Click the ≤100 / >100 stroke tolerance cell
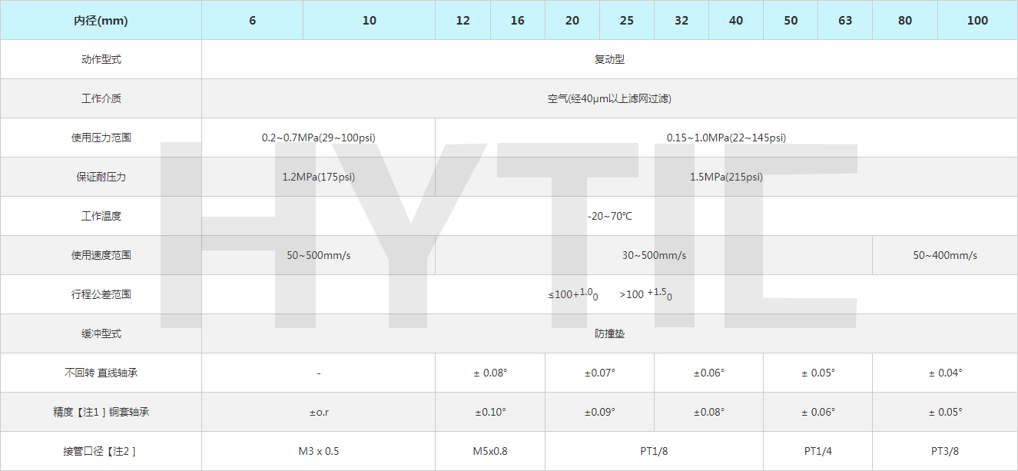This screenshot has width=1018, height=471. point(610,294)
